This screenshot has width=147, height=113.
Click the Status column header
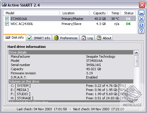[128, 13]
